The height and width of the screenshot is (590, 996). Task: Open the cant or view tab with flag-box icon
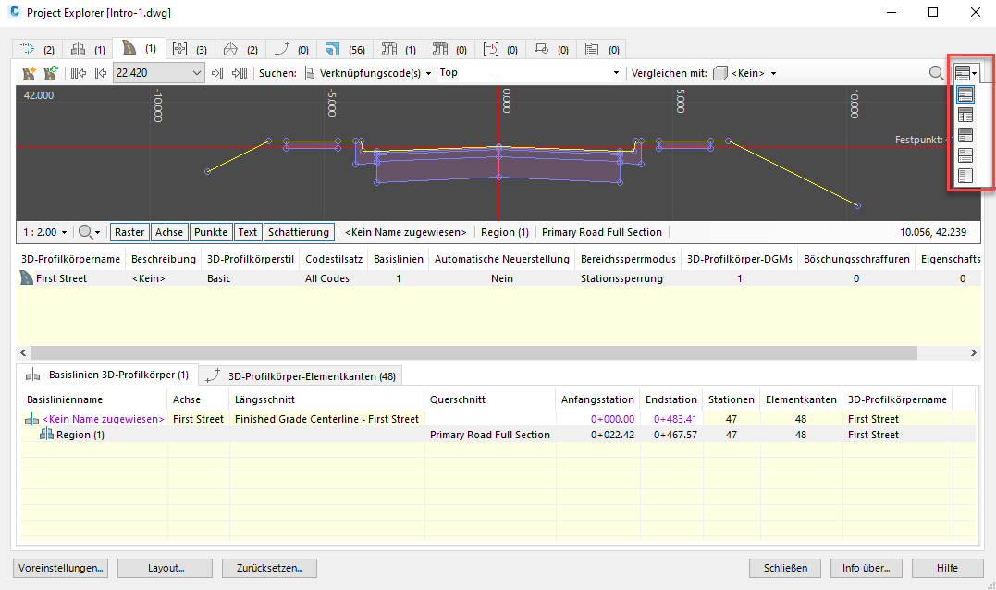(x=551, y=49)
